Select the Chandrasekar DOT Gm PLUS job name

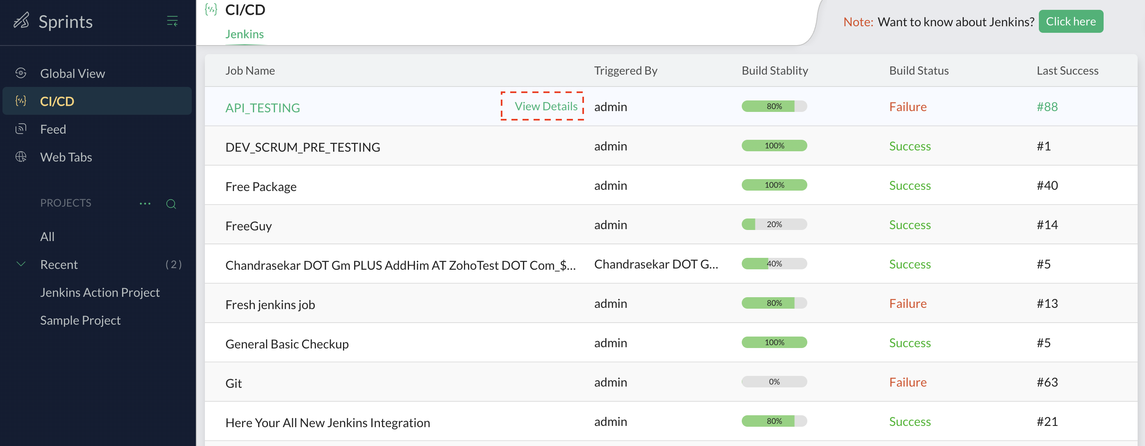(x=400, y=265)
